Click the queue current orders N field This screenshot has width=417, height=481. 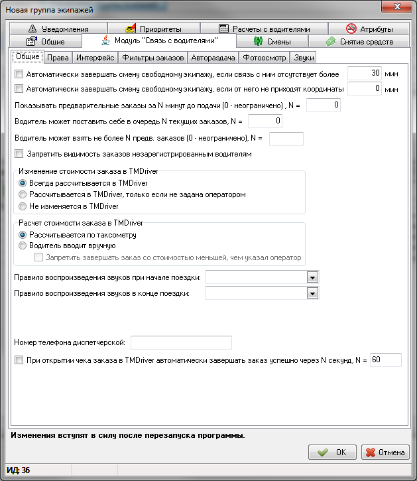coord(265,121)
